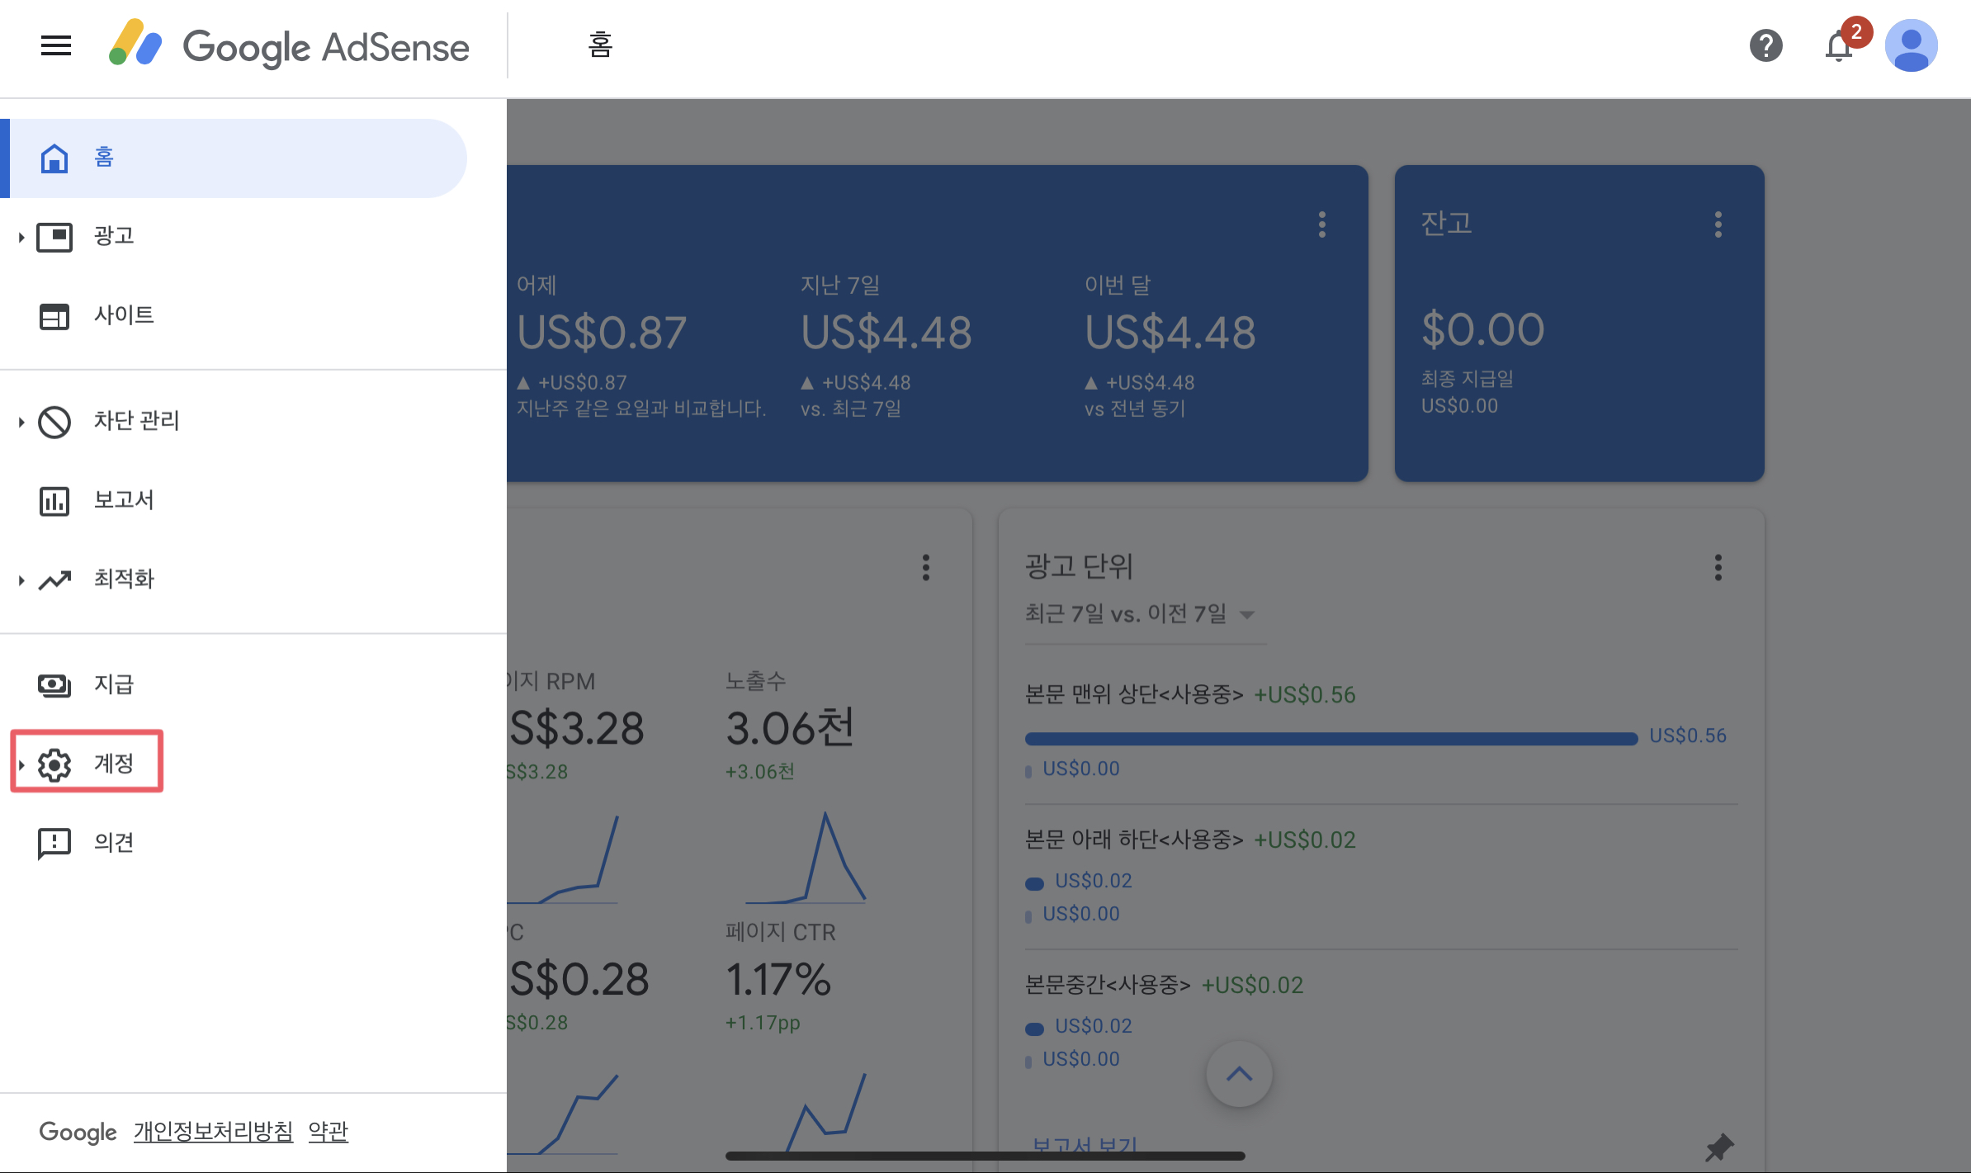Click the Google AdSense logo
This screenshot has height=1173, width=1971.
tap(289, 45)
